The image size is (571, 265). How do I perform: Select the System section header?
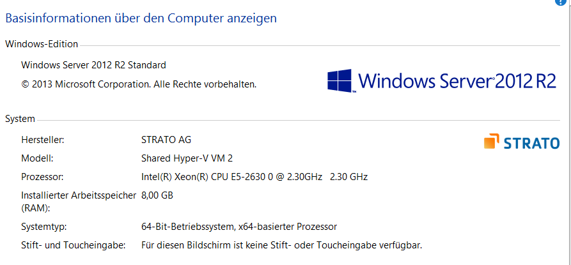pyautogui.click(x=20, y=119)
